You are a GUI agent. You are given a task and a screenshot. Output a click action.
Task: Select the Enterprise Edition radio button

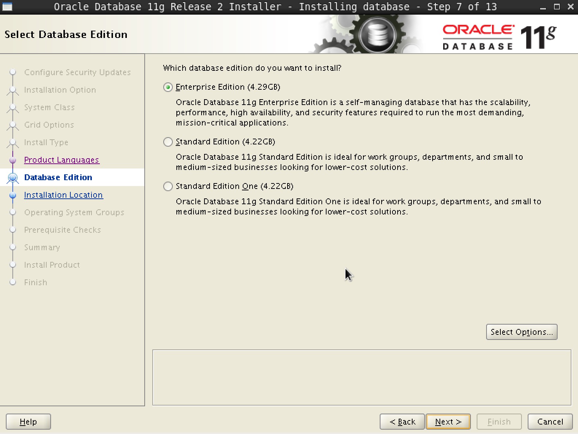click(x=168, y=87)
